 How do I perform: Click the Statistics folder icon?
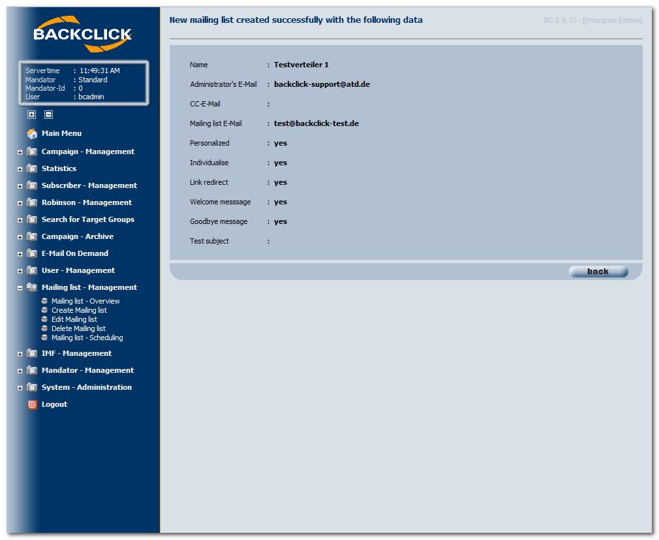point(32,168)
